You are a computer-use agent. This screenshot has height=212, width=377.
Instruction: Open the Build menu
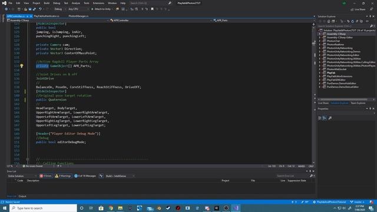tap(47, 3)
